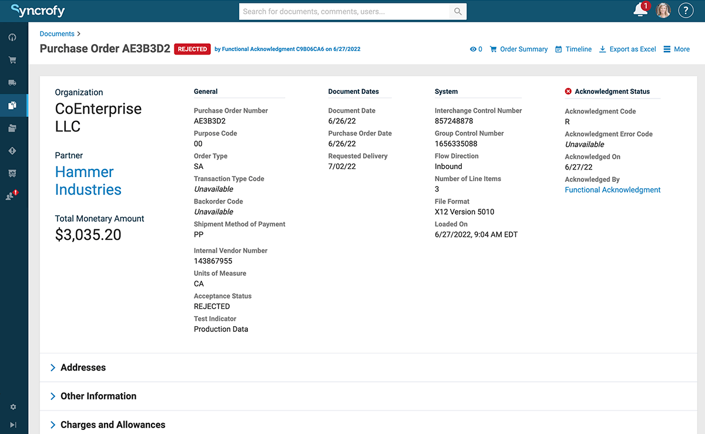Image resolution: width=705 pixels, height=434 pixels.
Task: Click the shopping cart sidebar icon
Action: coord(12,60)
